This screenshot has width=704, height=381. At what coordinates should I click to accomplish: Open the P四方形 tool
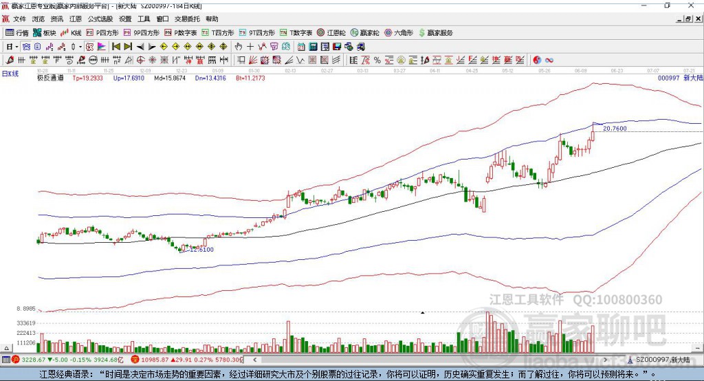pos(102,33)
